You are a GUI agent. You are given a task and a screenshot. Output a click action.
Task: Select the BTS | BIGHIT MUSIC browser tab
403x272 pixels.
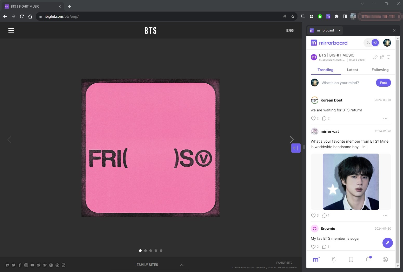(x=33, y=7)
